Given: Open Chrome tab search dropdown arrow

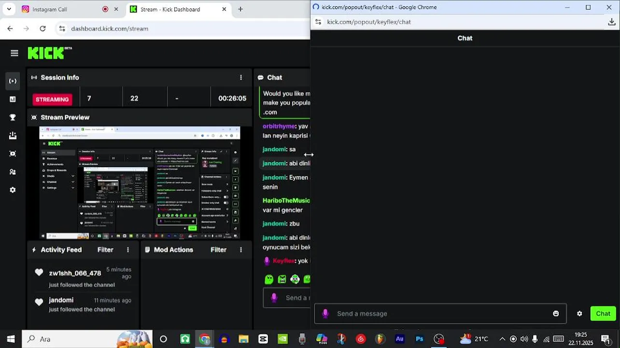Looking at the screenshot, I should tap(9, 9).
